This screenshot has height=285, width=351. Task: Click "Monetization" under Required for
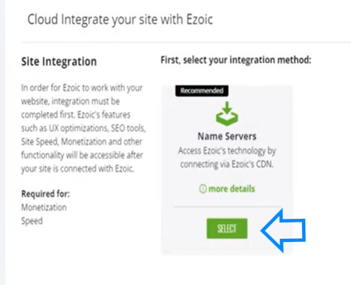click(43, 207)
